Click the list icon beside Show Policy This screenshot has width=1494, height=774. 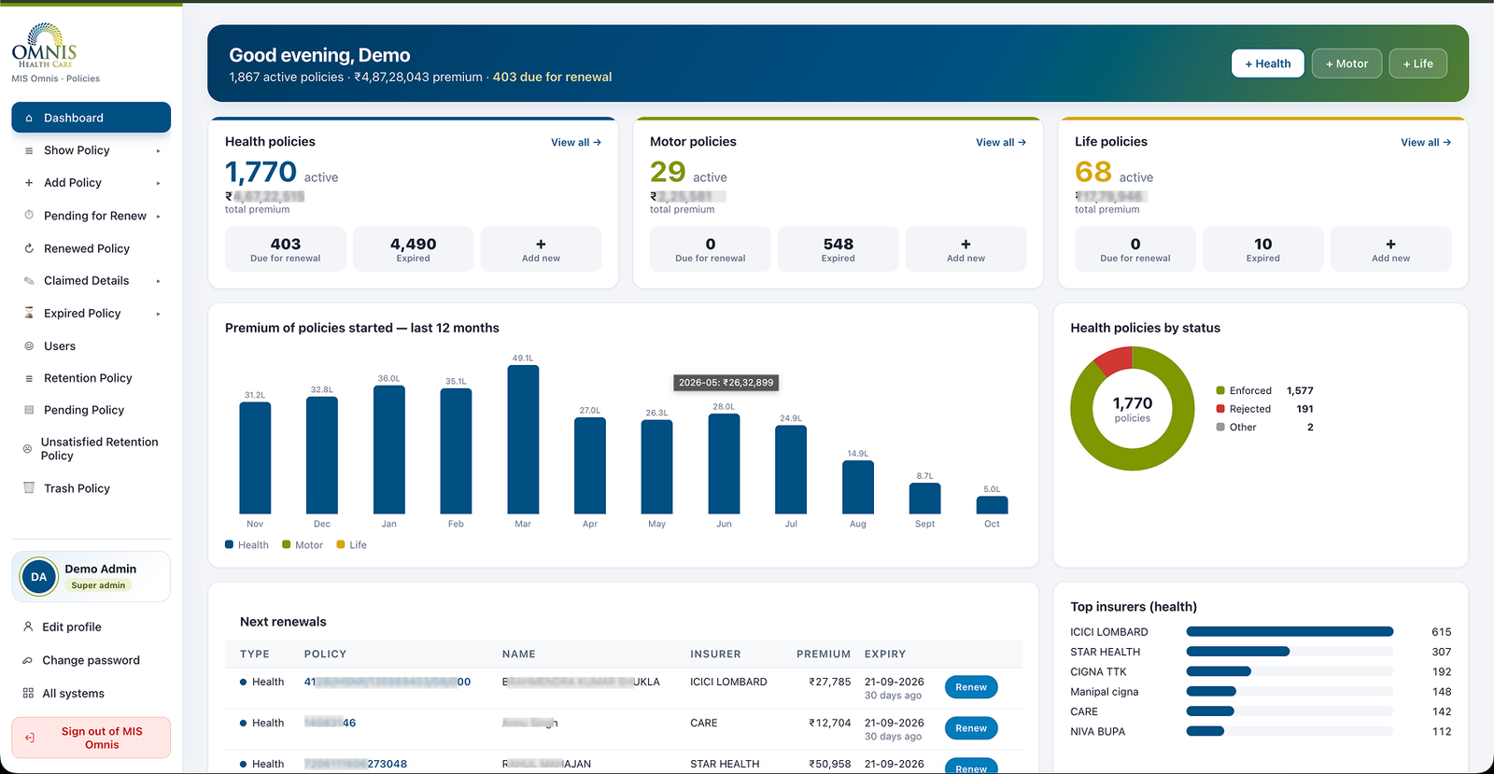tap(29, 150)
